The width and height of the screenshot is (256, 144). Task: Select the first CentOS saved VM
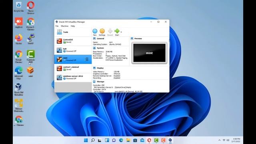click(x=73, y=41)
